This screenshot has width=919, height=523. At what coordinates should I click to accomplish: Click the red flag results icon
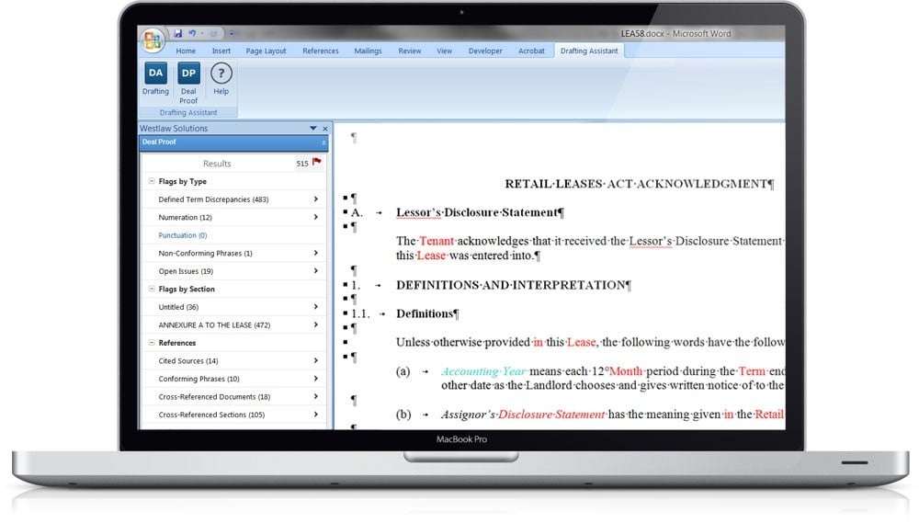pos(317,163)
